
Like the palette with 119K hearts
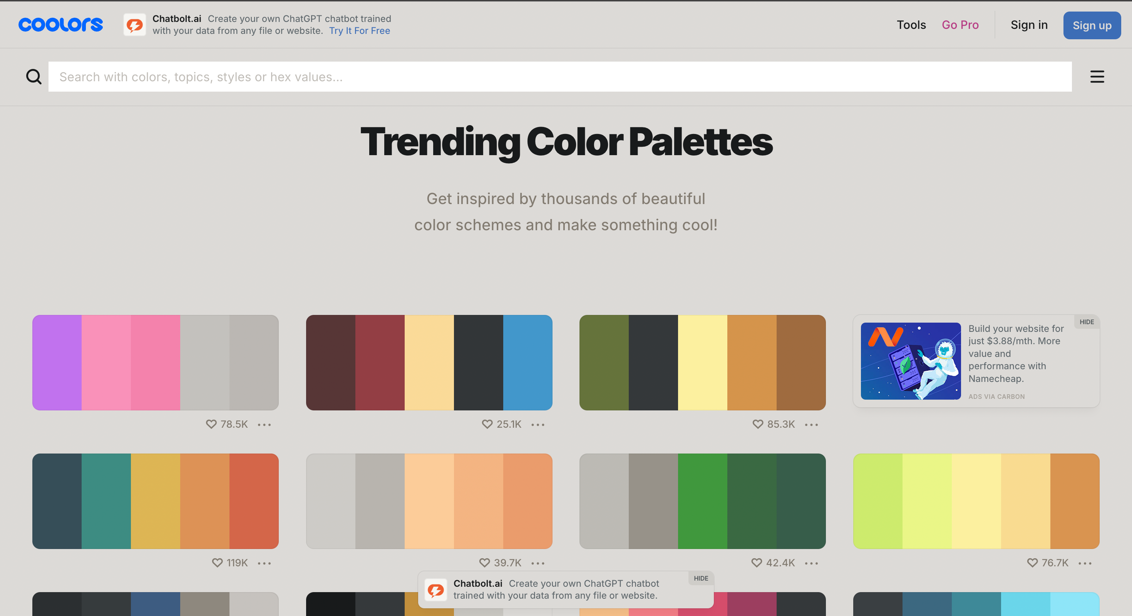coord(217,563)
